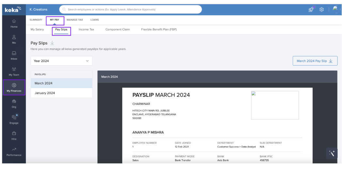Select the January 2024 payslip
345x169 pixels.
coord(45,93)
